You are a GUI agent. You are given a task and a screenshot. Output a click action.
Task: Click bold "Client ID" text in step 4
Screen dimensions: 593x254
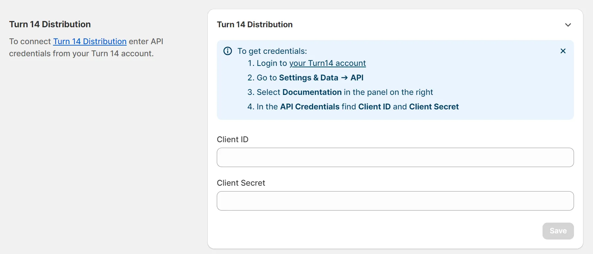(x=374, y=107)
